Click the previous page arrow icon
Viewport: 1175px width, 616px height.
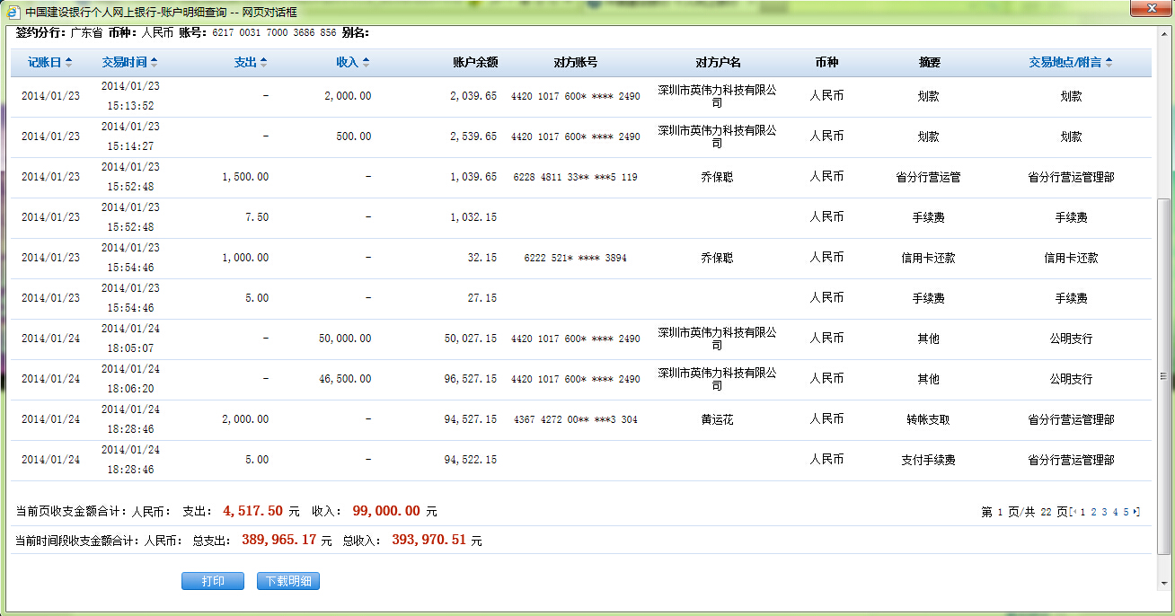pyautogui.click(x=1074, y=512)
